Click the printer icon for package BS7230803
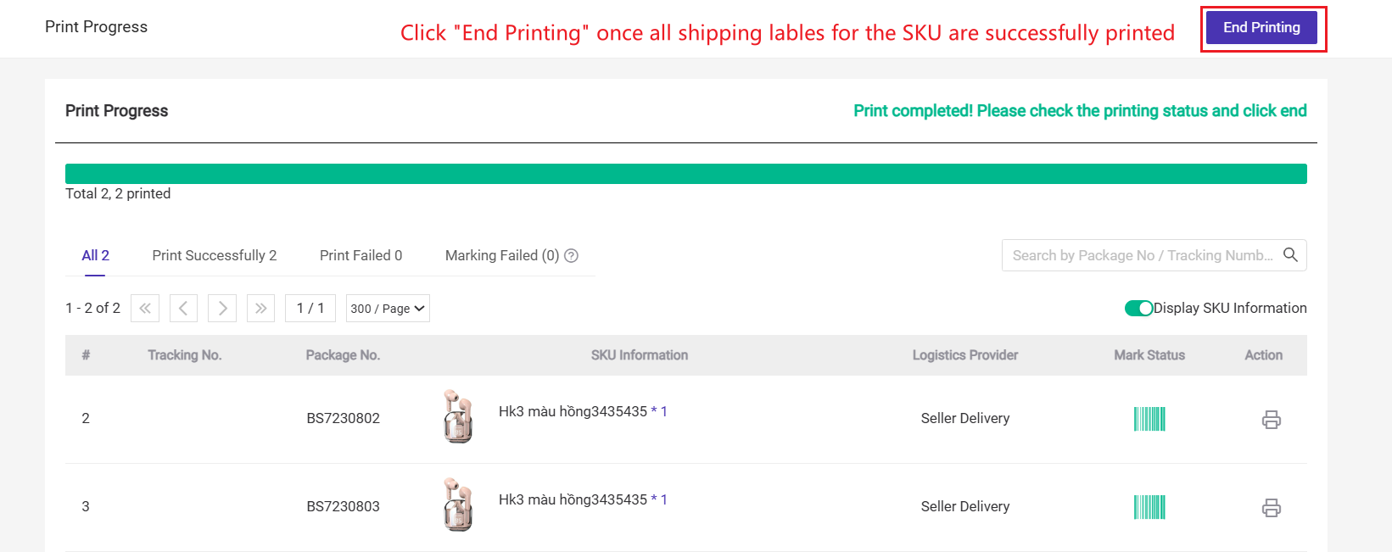 point(1271,507)
